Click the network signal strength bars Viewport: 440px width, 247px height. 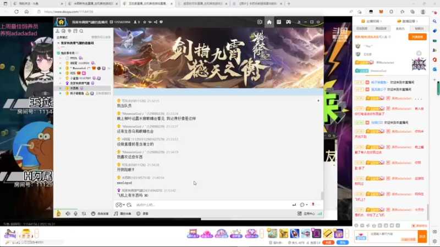coord(320,214)
